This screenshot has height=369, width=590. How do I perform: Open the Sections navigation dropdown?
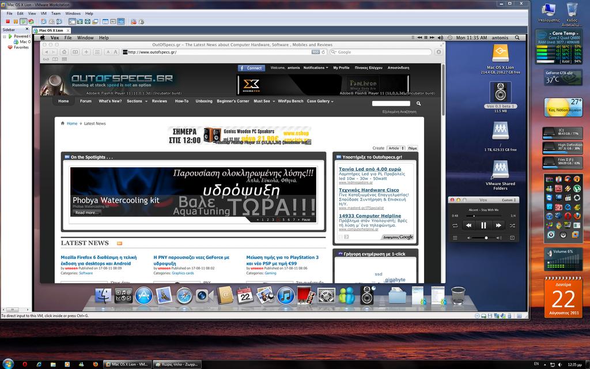pos(137,101)
